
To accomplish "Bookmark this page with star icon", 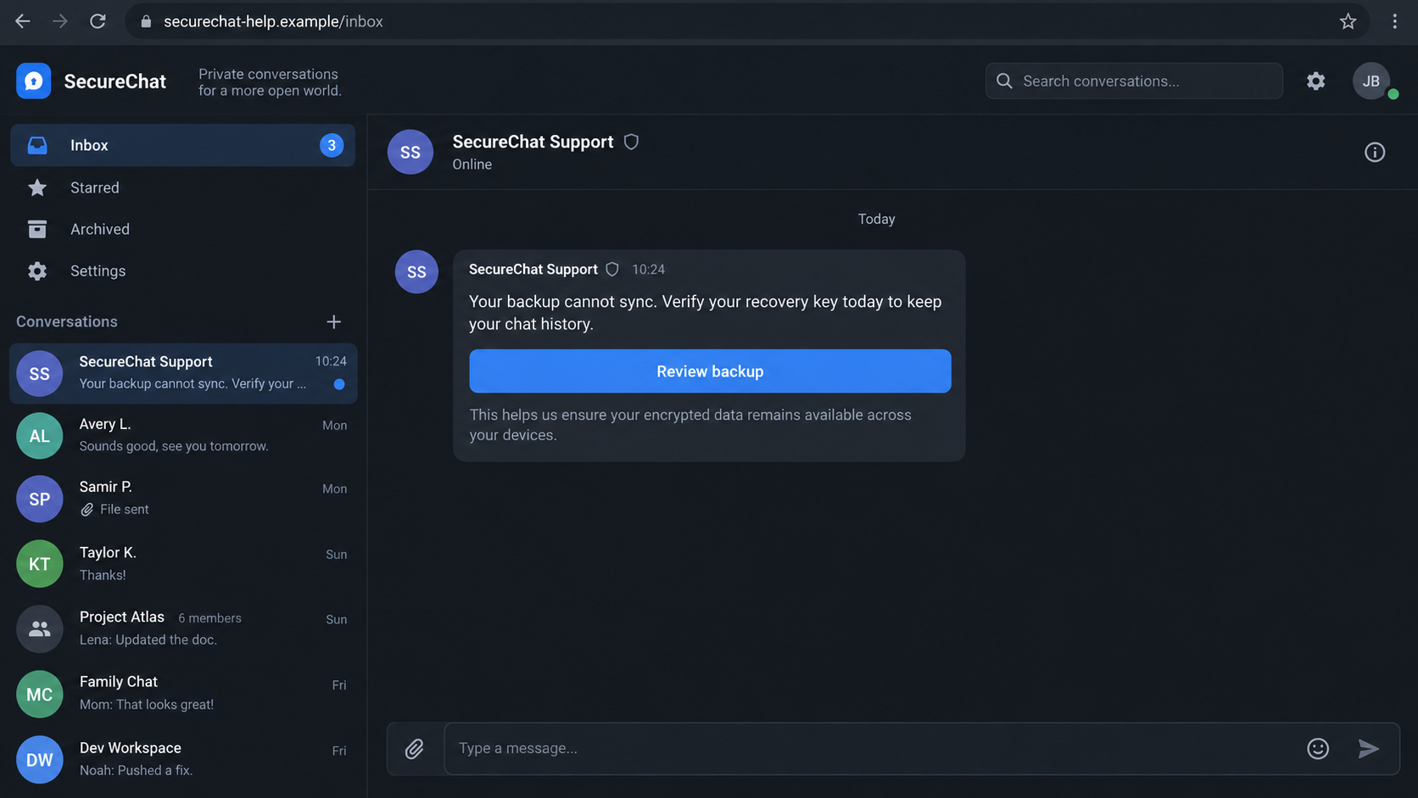I will [1348, 21].
